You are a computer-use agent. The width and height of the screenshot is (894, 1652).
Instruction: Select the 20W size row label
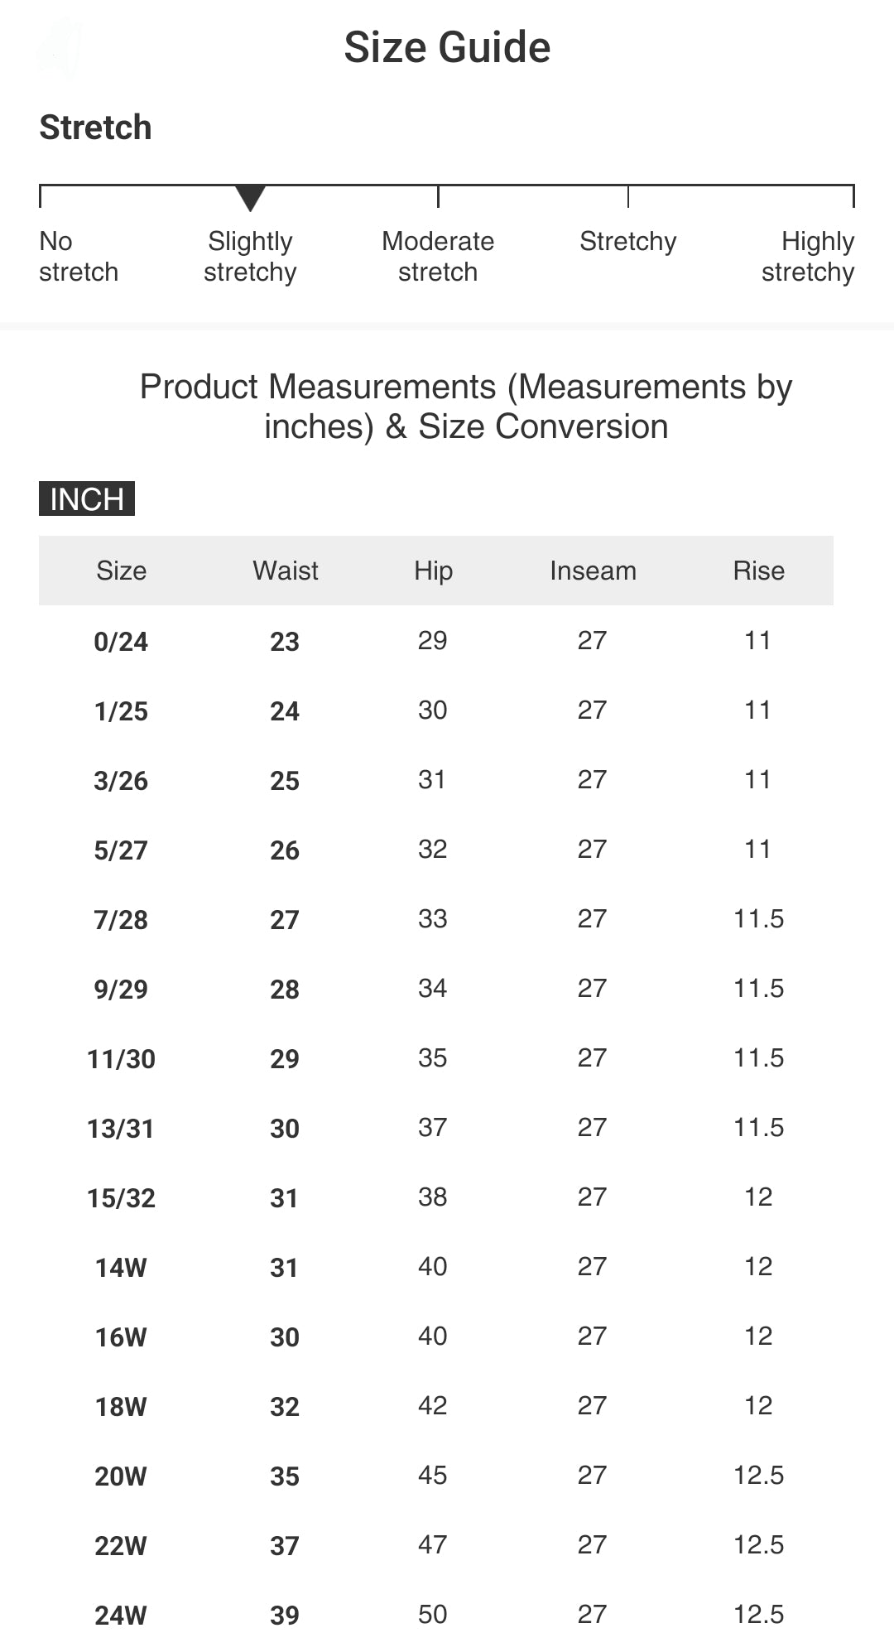(x=121, y=1476)
